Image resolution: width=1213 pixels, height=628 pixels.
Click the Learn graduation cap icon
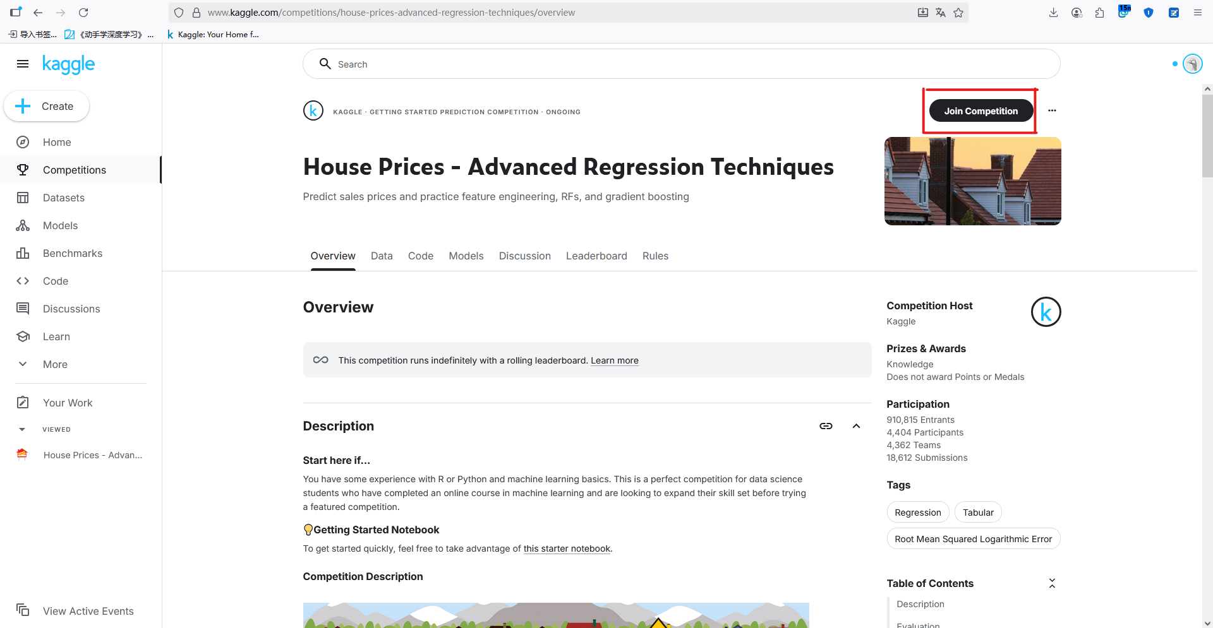pyautogui.click(x=23, y=336)
